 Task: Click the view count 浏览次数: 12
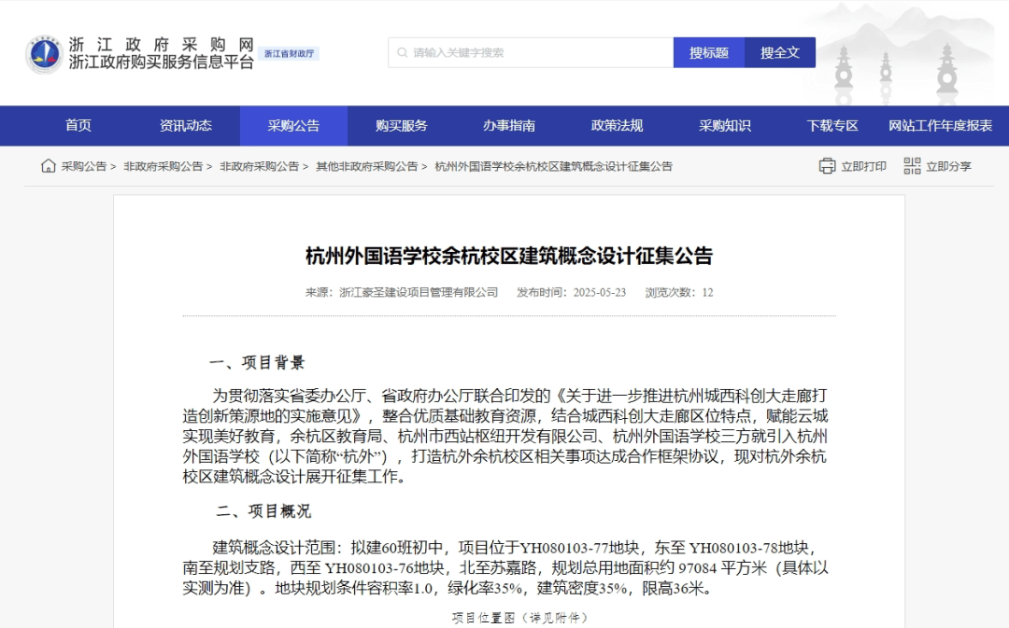coord(679,292)
